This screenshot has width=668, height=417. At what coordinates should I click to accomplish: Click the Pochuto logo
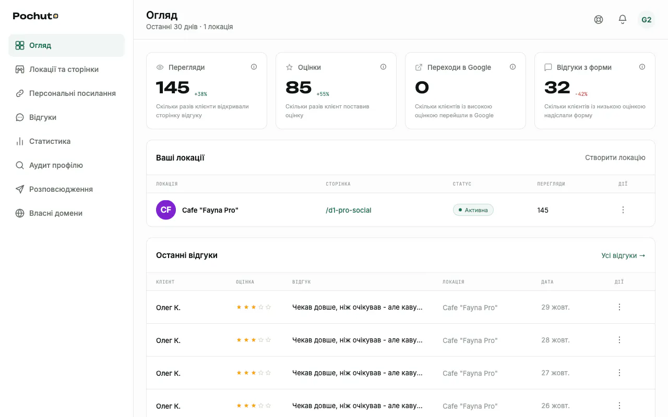(x=35, y=16)
